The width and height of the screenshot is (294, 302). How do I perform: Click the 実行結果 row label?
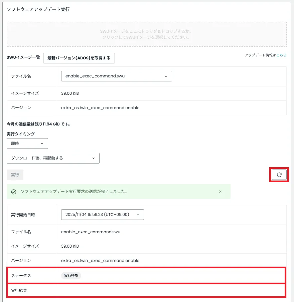(x=19, y=290)
